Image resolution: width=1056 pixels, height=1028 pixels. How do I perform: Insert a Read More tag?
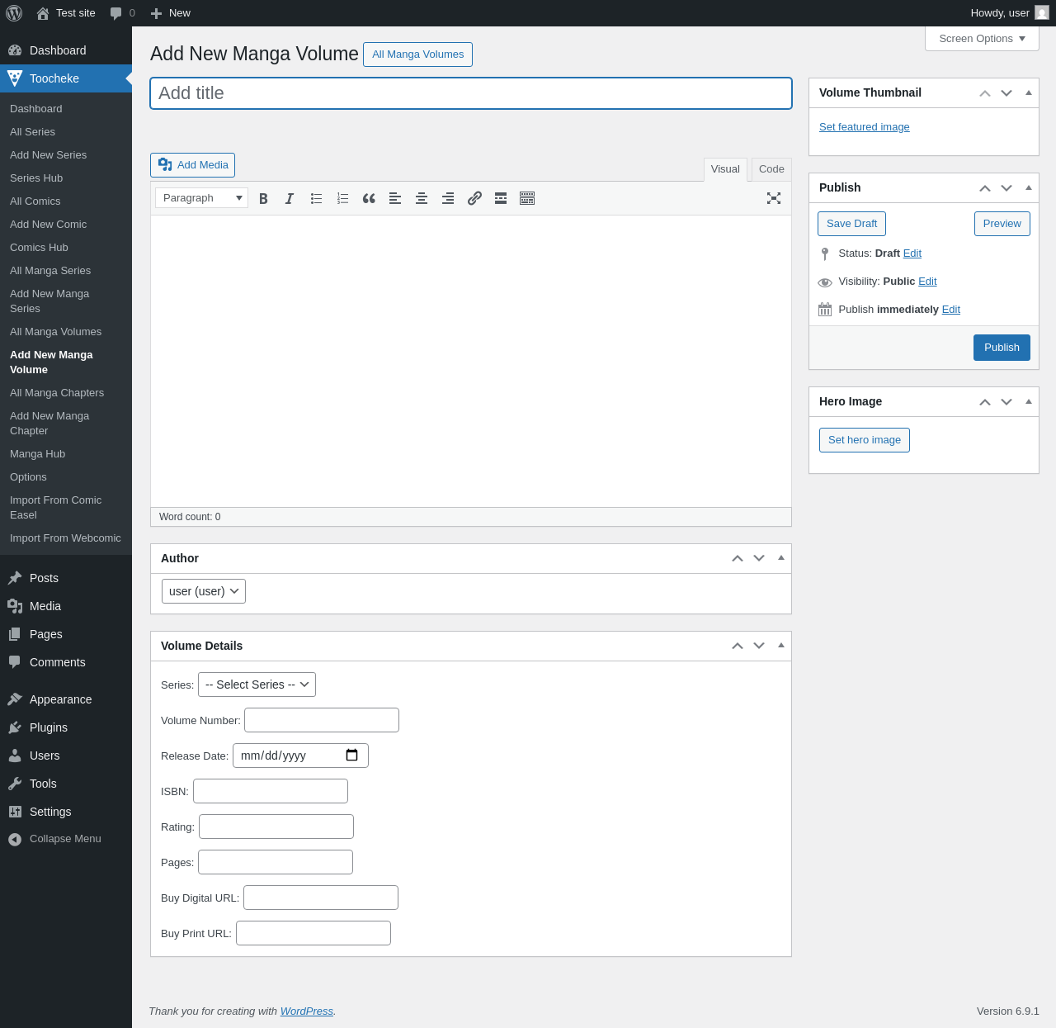tap(501, 198)
